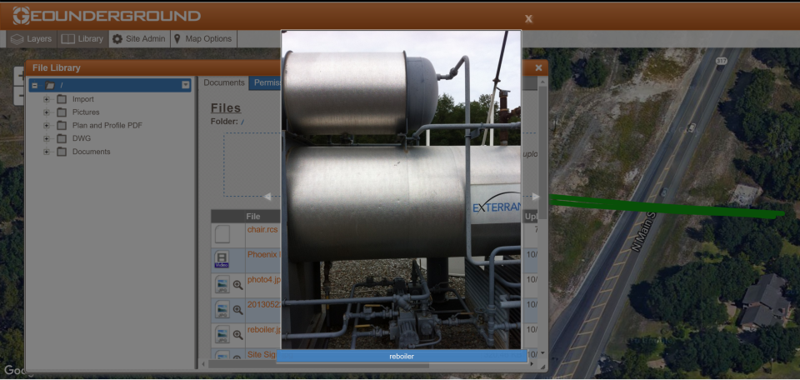Switch to the Permissions tab
This screenshot has width=800, height=380.
(265, 82)
